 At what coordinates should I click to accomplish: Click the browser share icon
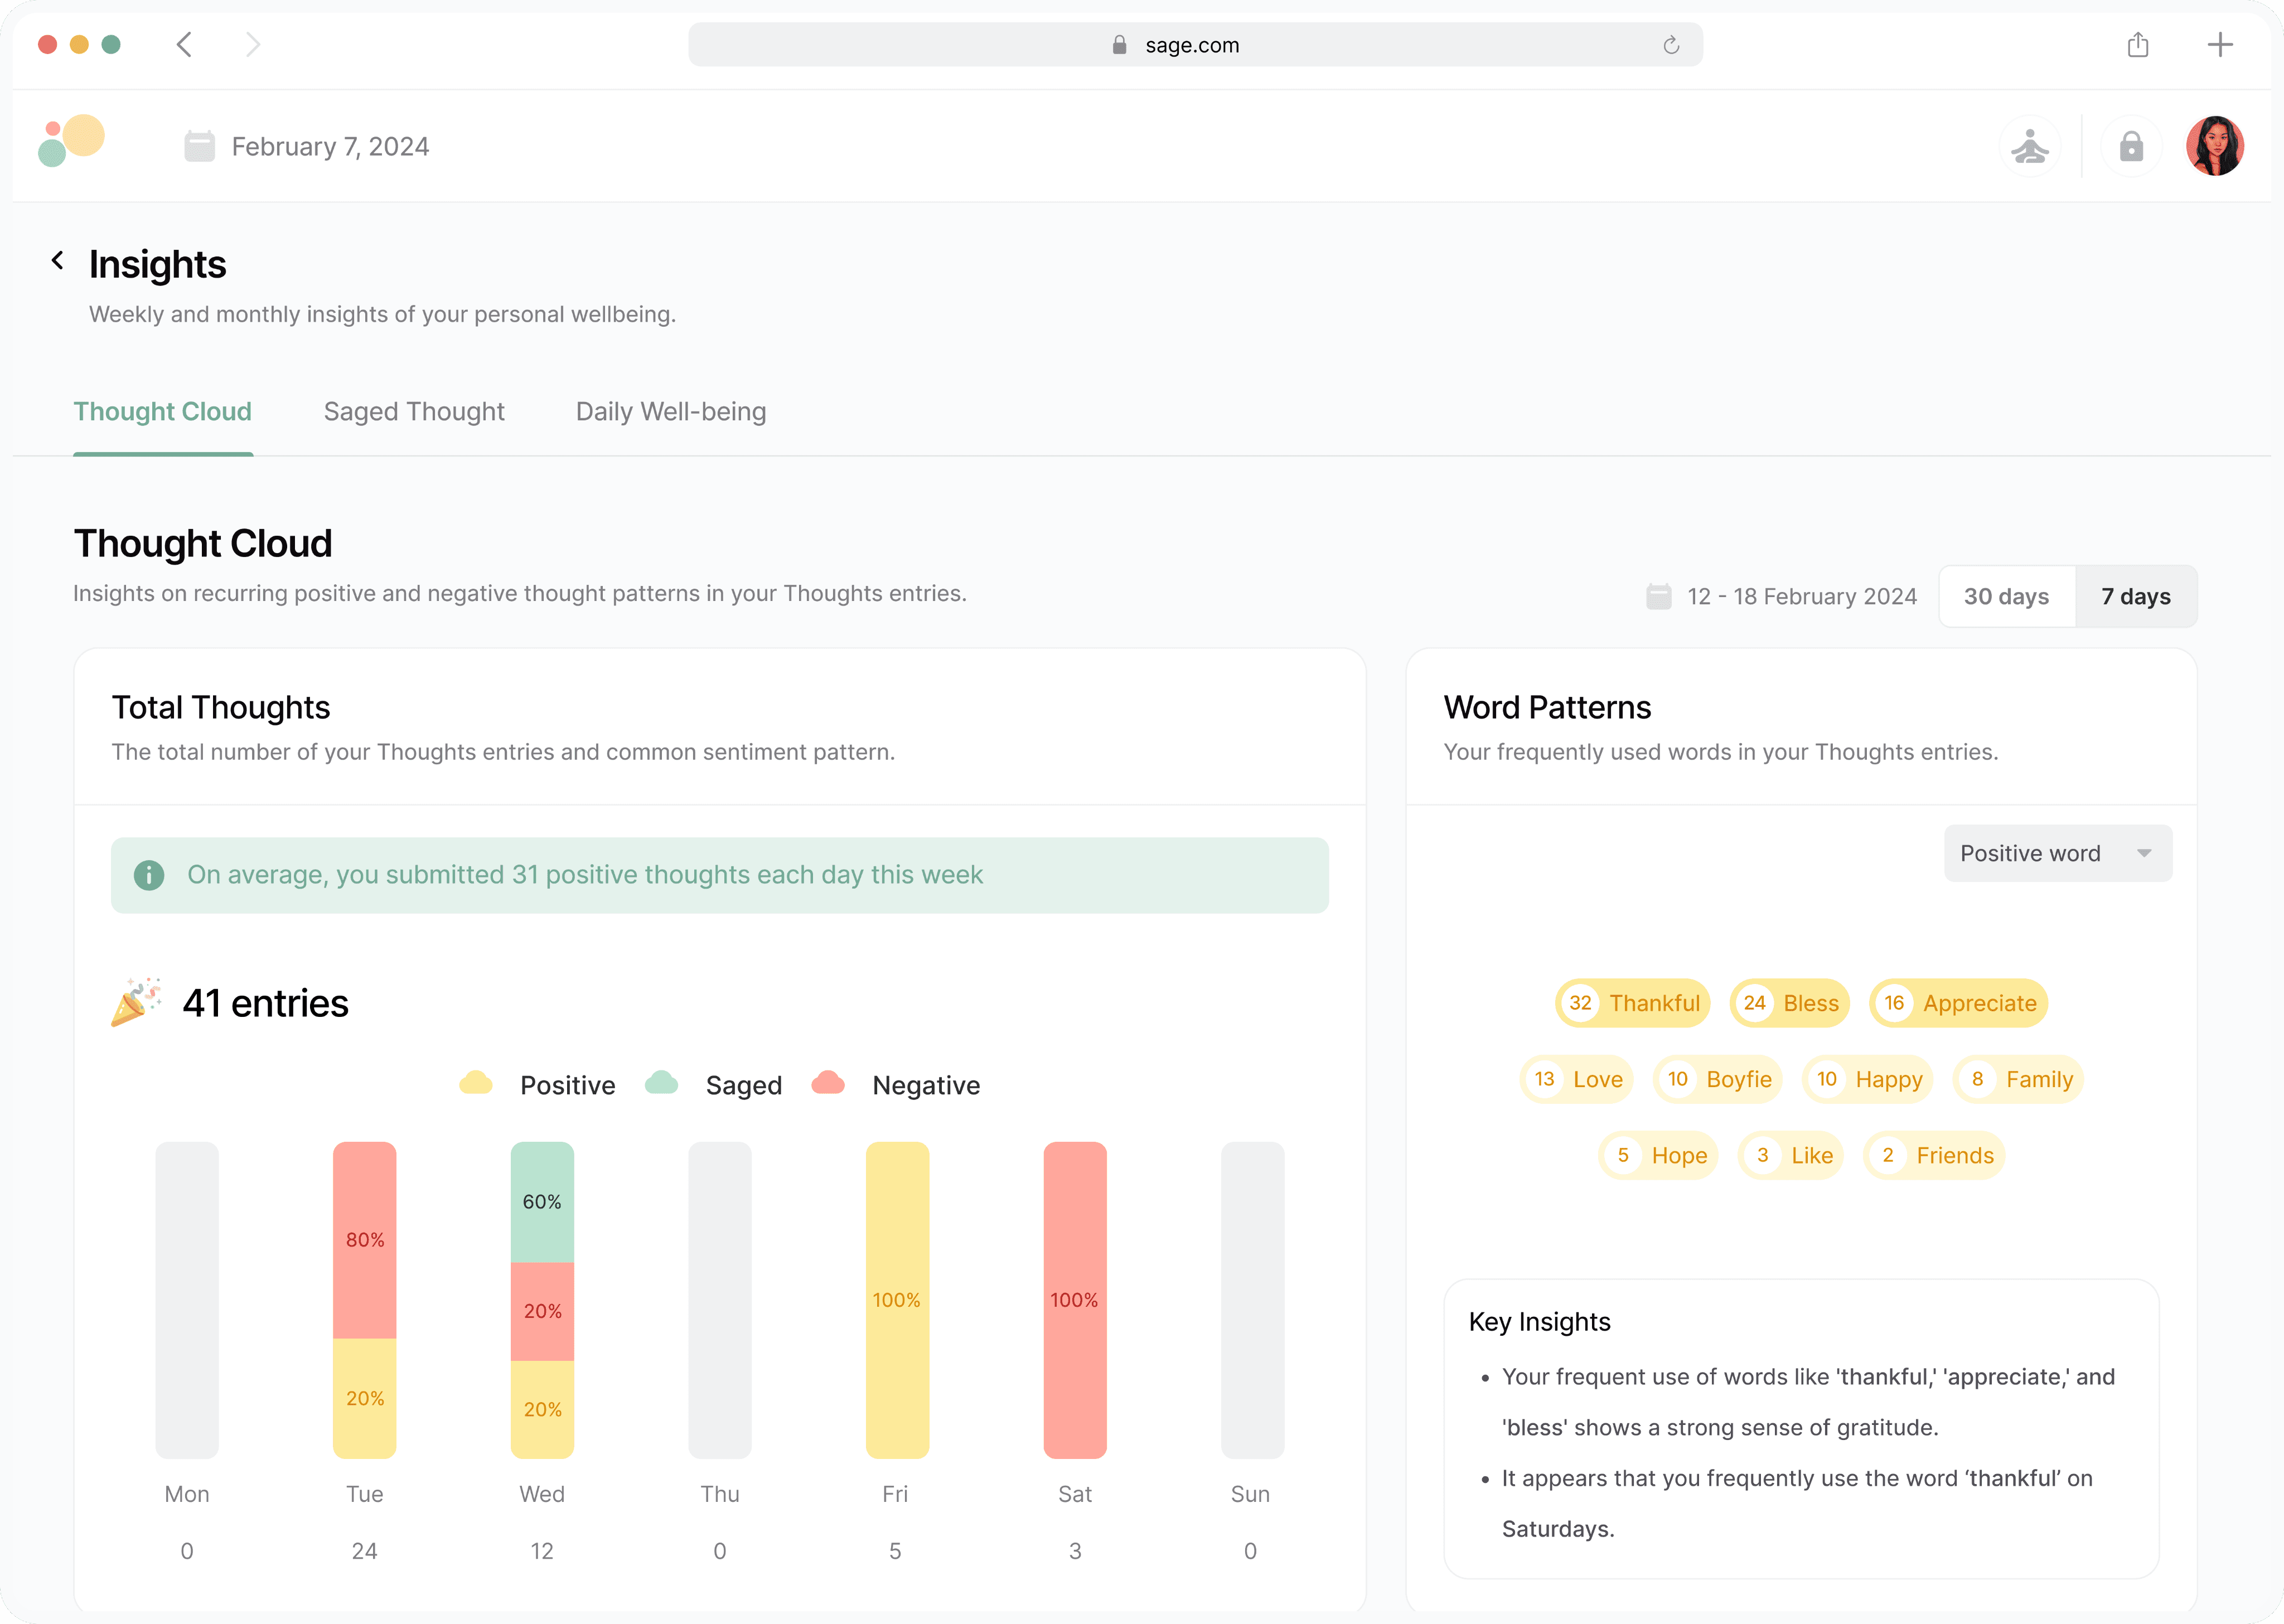coord(2137,45)
